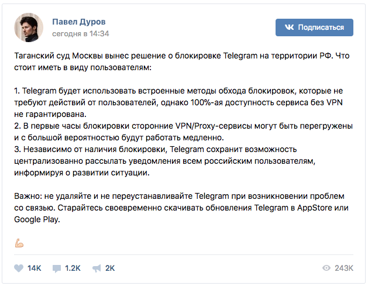Image resolution: width=368 pixels, height=286 pixels.
Task: Click the 1.2K comments counter
Action: [73, 268]
